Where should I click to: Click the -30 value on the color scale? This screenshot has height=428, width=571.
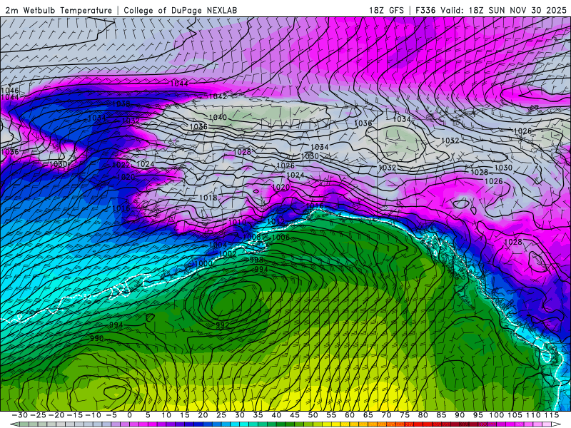[20, 415]
